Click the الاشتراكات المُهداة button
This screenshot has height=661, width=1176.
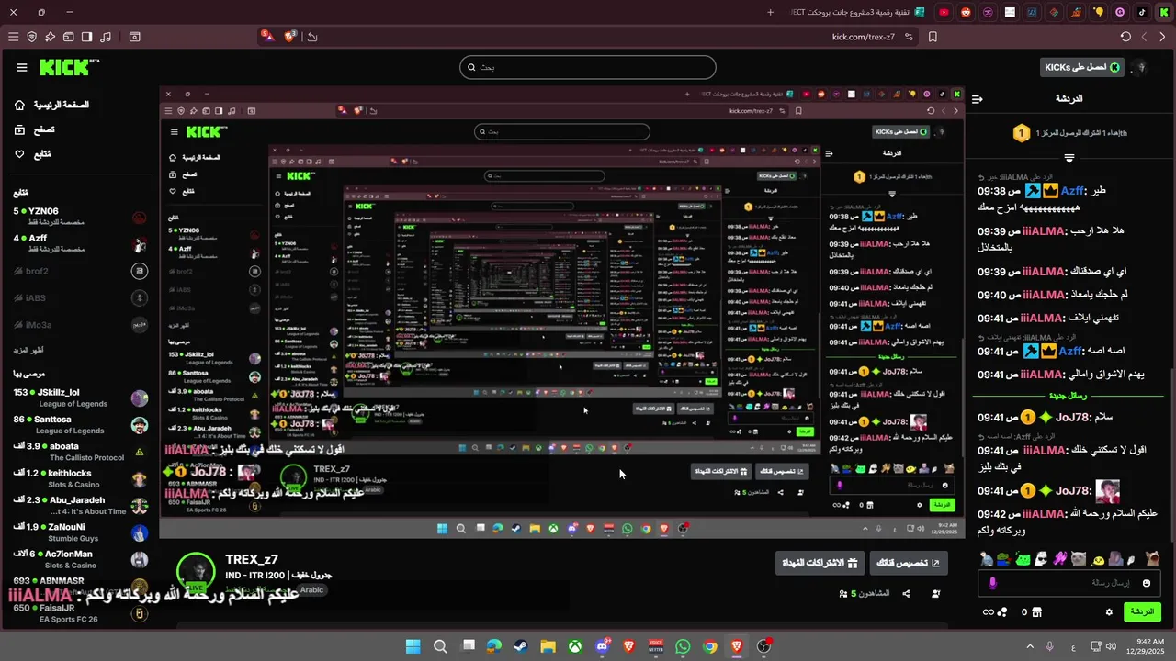[820, 563]
